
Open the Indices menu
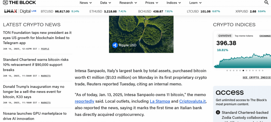[x=174, y=3]
